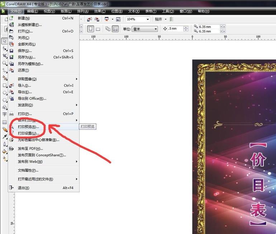This screenshot has width=276, height=234.
Task: Choose 发布页面到 ConceptShare(T)... entry
Action: pos(44,155)
